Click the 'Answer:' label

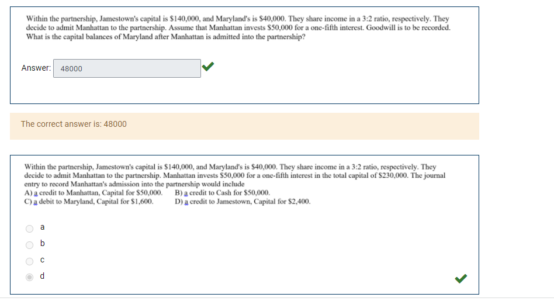tap(36, 68)
